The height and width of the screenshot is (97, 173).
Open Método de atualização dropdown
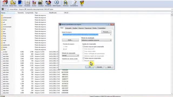(97, 40)
